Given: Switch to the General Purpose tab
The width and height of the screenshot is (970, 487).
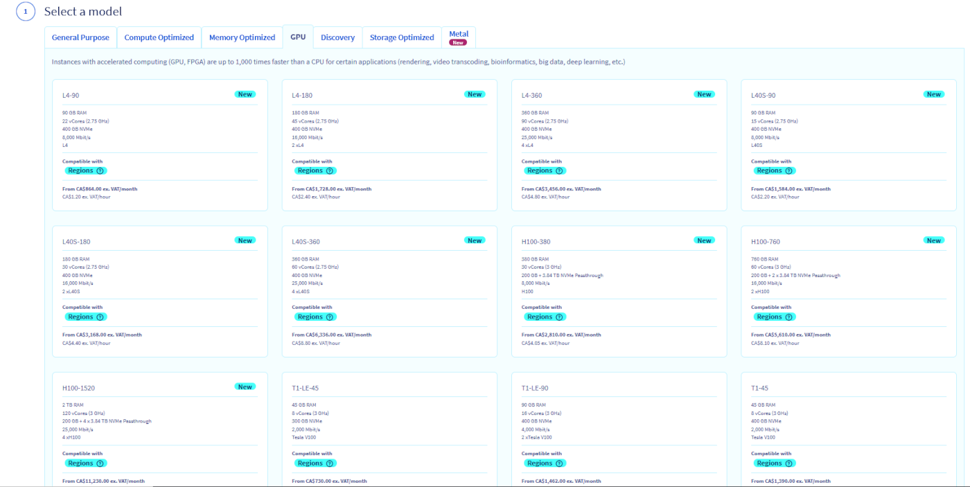Looking at the screenshot, I should (80, 37).
